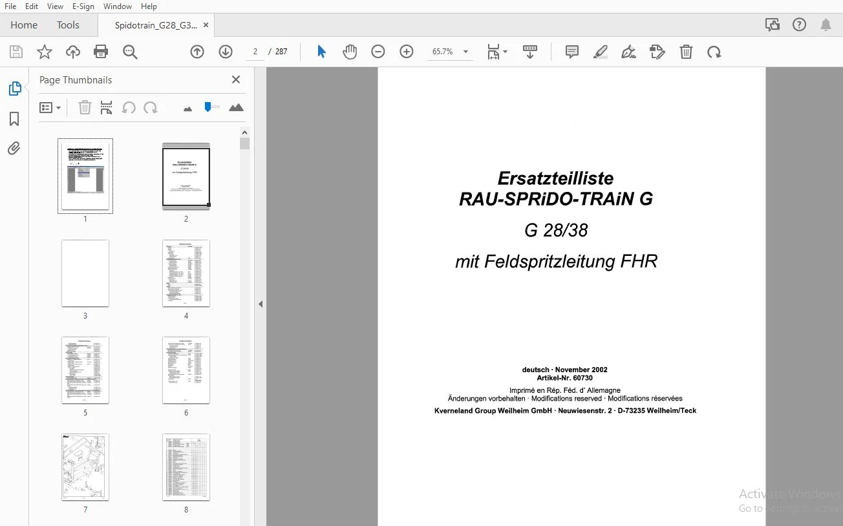
Task: Rotate thumbnail clockwise
Action: pyautogui.click(x=151, y=108)
